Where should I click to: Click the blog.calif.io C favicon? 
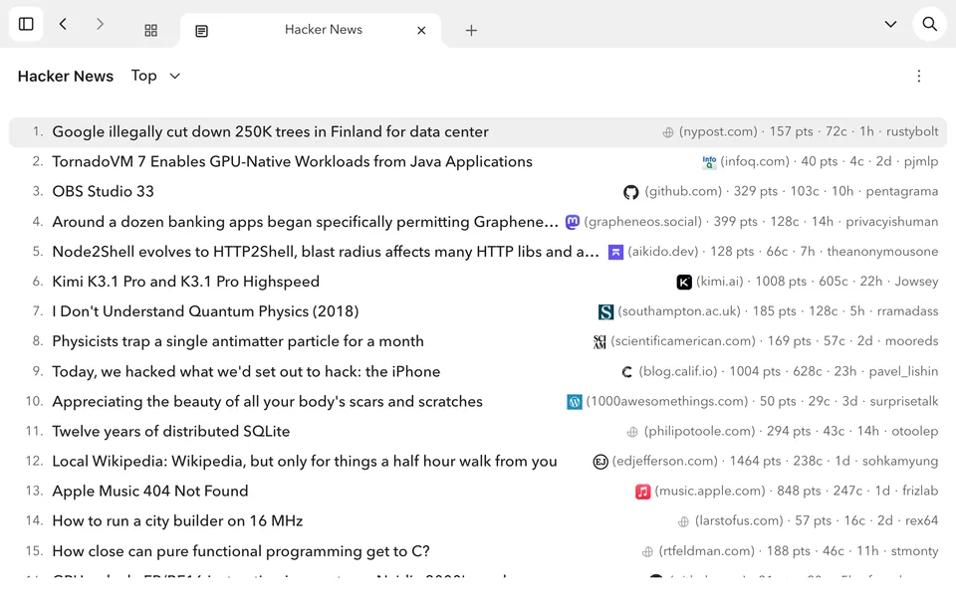point(626,372)
